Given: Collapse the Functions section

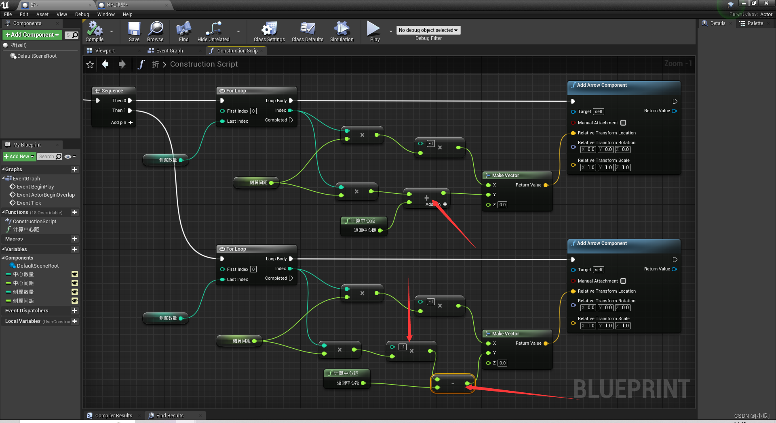Looking at the screenshot, I should tap(3, 212).
